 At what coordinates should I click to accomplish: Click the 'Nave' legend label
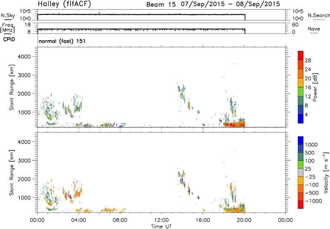314,29
